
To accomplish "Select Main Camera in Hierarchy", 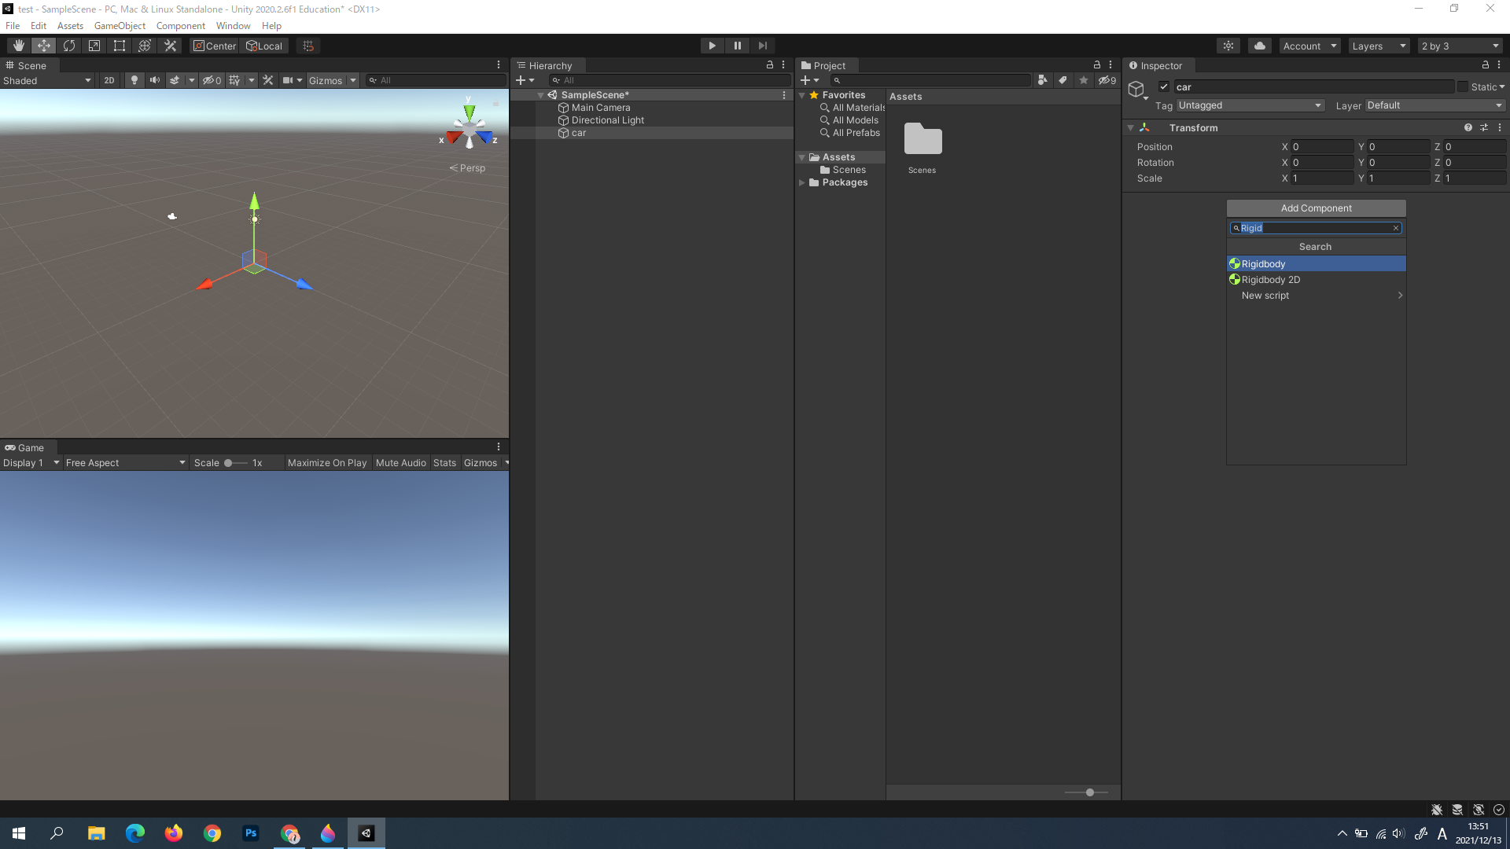I will (x=600, y=108).
